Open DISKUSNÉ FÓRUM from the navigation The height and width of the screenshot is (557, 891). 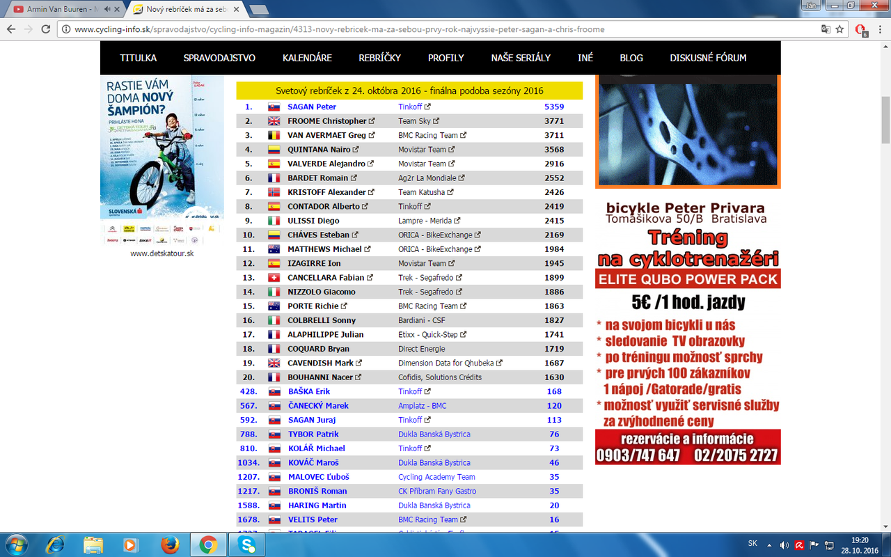tap(708, 58)
